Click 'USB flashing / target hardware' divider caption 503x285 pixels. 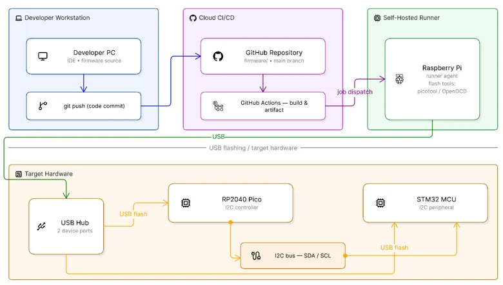click(x=253, y=148)
